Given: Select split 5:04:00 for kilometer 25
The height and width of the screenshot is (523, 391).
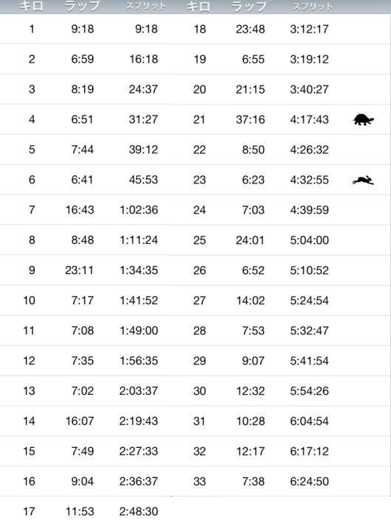Looking at the screenshot, I should pos(309,240).
